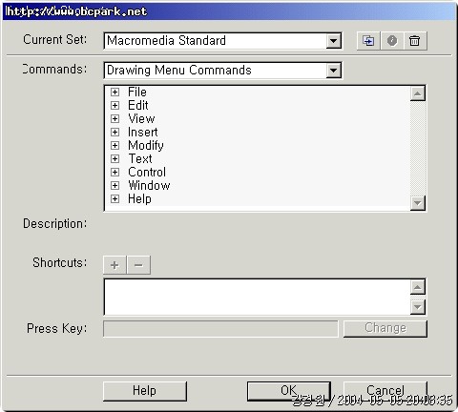
Task: Click shortcuts list scroll down arrow
Action: [x=418, y=307]
